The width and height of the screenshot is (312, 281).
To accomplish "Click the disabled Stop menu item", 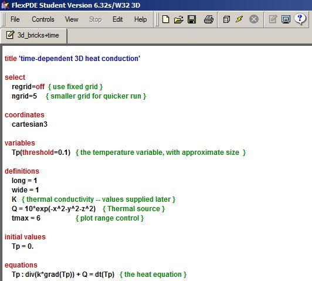I will point(96,19).
